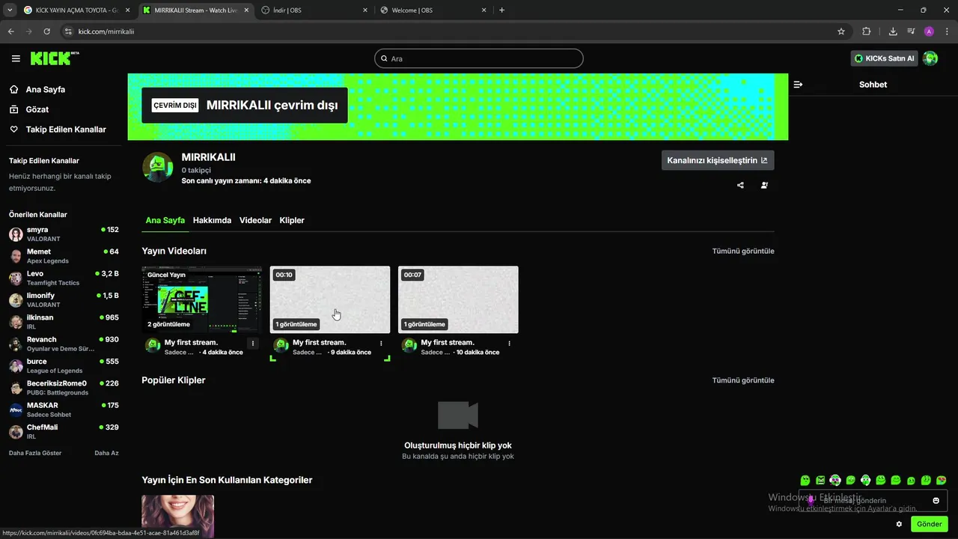958x539 pixels.
Task: Click the MIRRIKALII channel avatar
Action: click(x=157, y=167)
